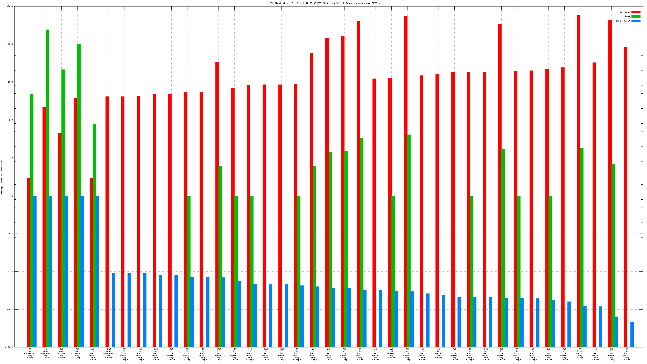Select the 'Score (0..1)' legend label
The height and width of the screenshot is (364, 647).
(x=622, y=21)
